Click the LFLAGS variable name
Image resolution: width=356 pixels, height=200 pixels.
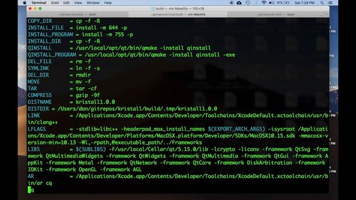point(37,129)
